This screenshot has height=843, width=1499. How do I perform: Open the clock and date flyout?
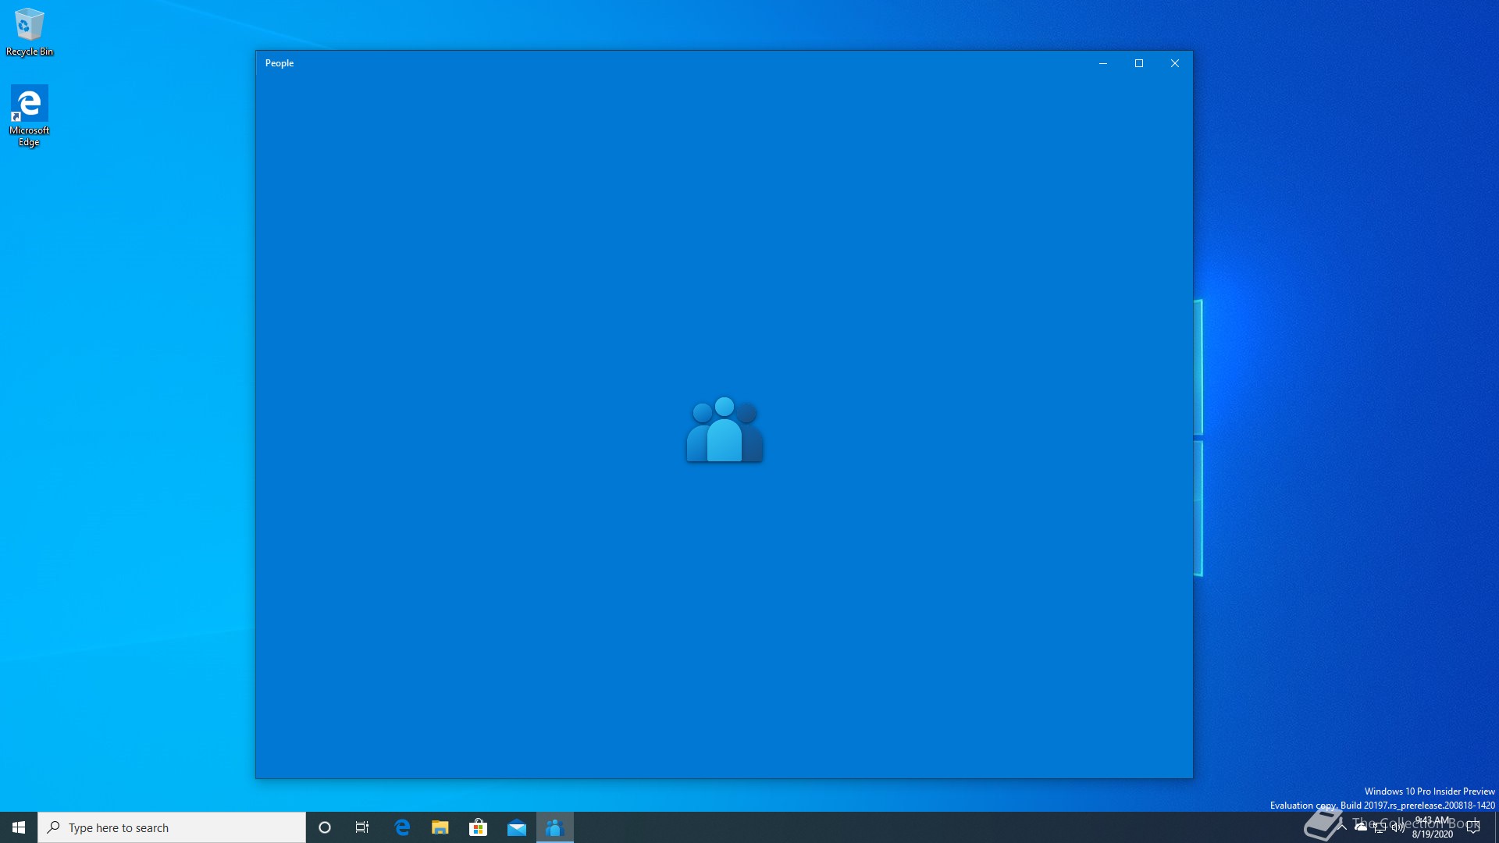coord(1433,827)
